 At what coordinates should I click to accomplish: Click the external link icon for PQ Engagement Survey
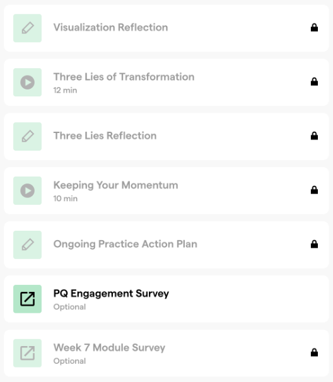27,299
